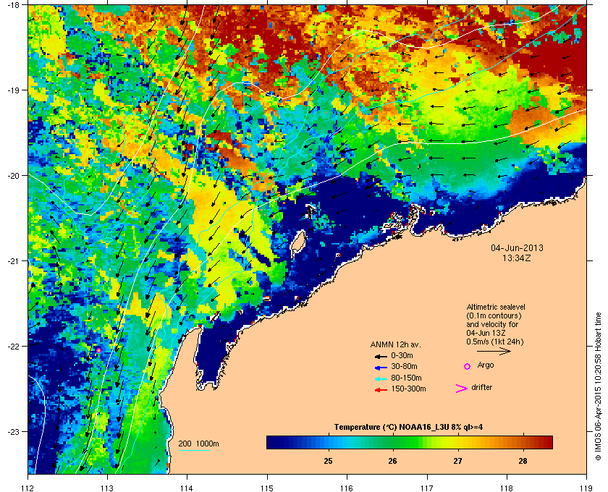Click the black 0-30m arrow legend icon

point(381,356)
